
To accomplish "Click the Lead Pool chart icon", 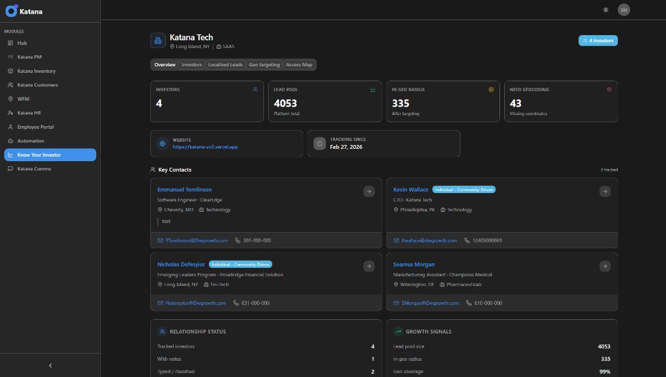I will pos(373,90).
